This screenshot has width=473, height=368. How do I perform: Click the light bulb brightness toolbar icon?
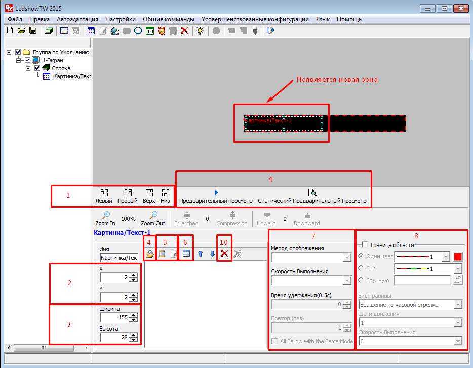click(x=201, y=31)
